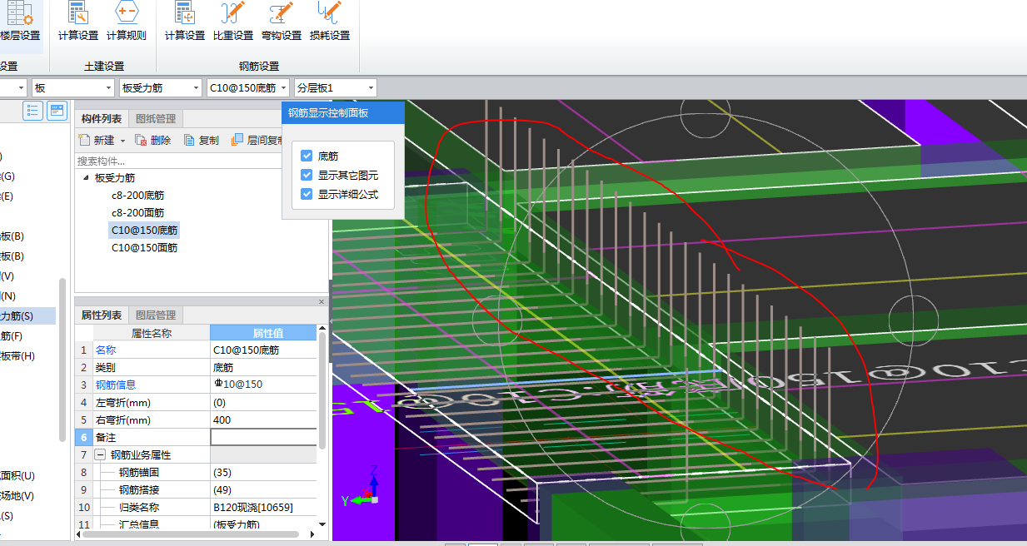
Task: Select c8-200底筋 in component list
Action: coord(137,196)
